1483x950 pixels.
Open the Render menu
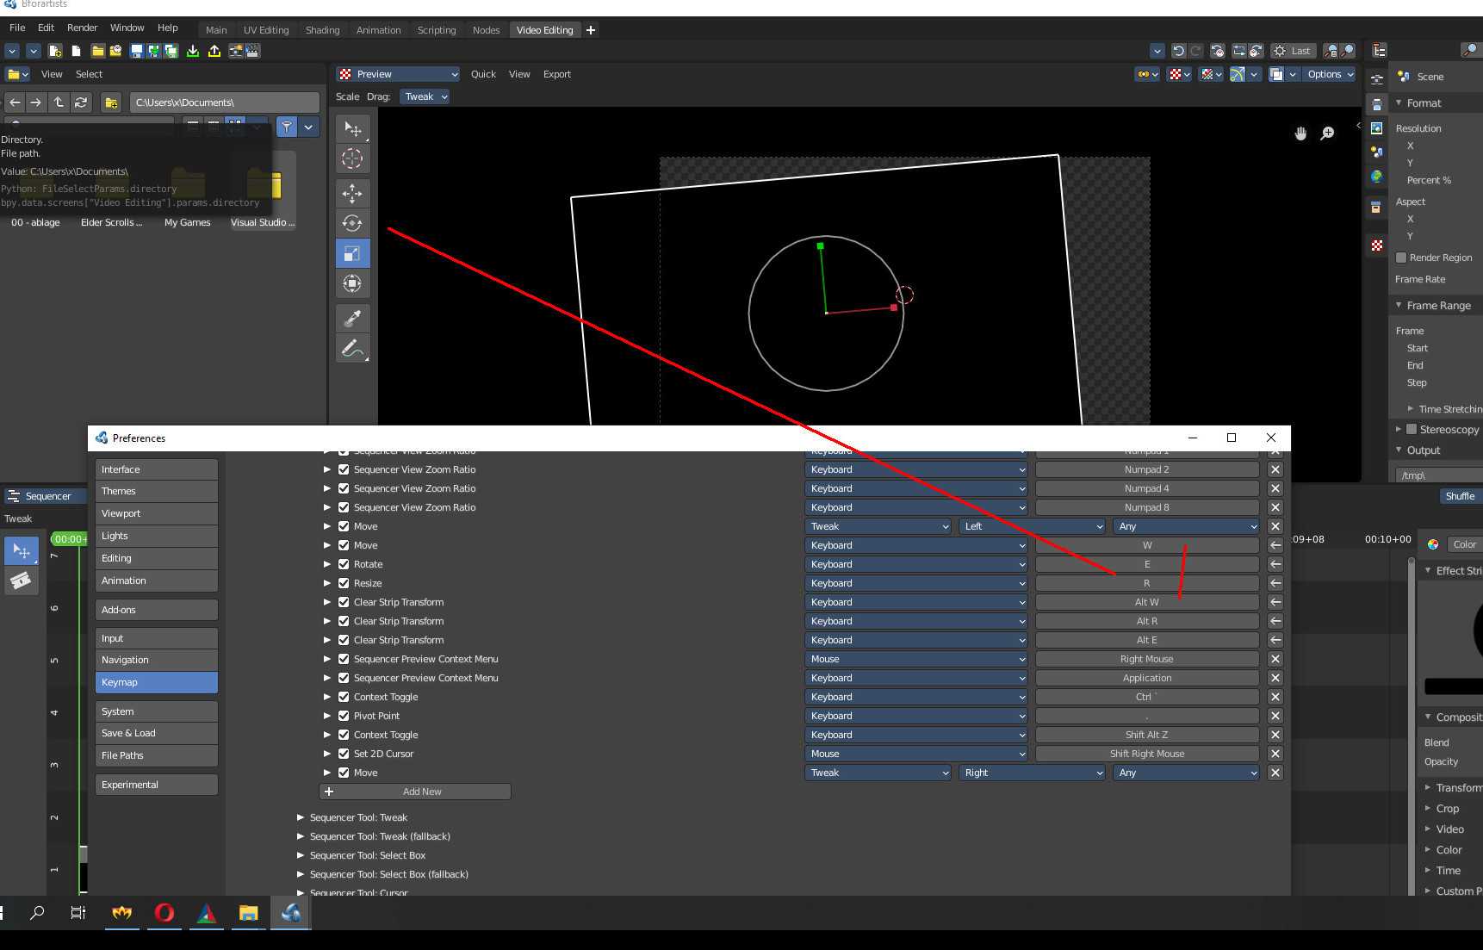82,27
